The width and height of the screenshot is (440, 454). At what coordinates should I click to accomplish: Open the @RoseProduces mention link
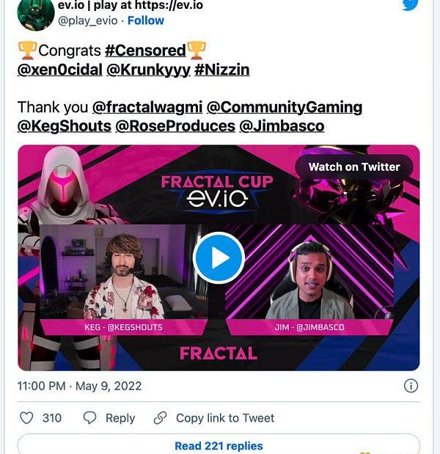point(175,126)
